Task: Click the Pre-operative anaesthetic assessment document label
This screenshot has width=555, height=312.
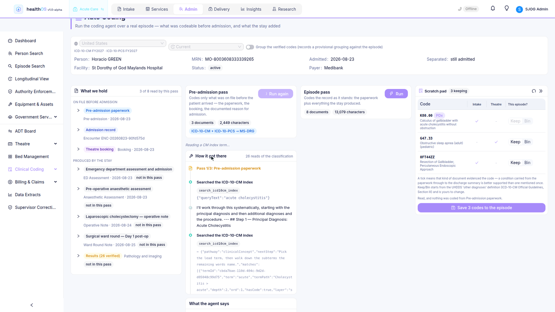Action: (118, 189)
